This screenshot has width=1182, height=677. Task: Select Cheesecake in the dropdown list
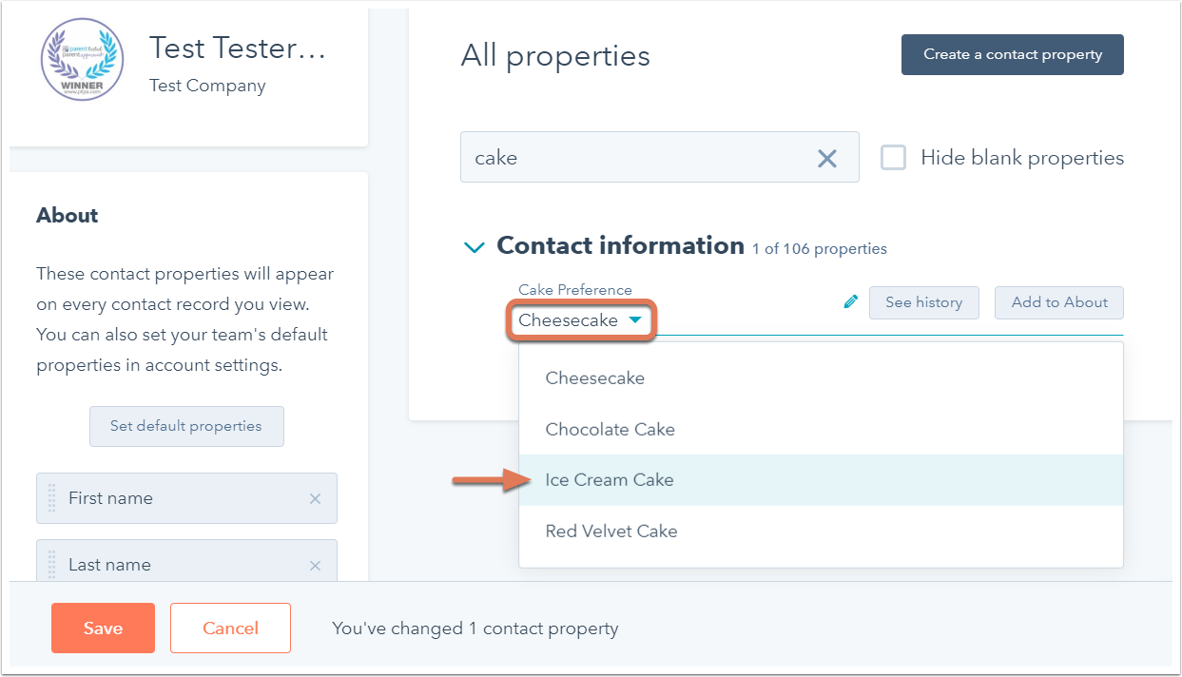click(595, 377)
